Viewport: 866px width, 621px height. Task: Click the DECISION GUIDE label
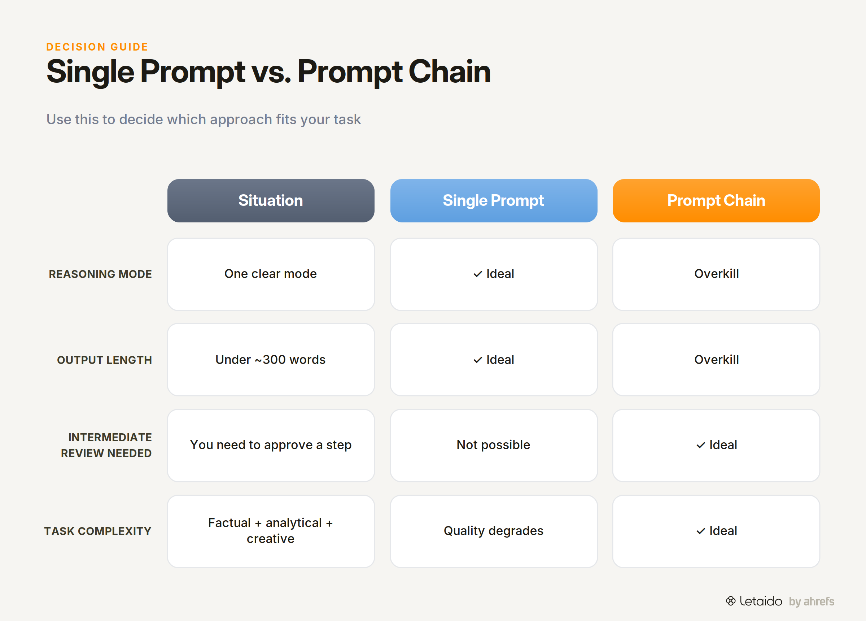(97, 47)
